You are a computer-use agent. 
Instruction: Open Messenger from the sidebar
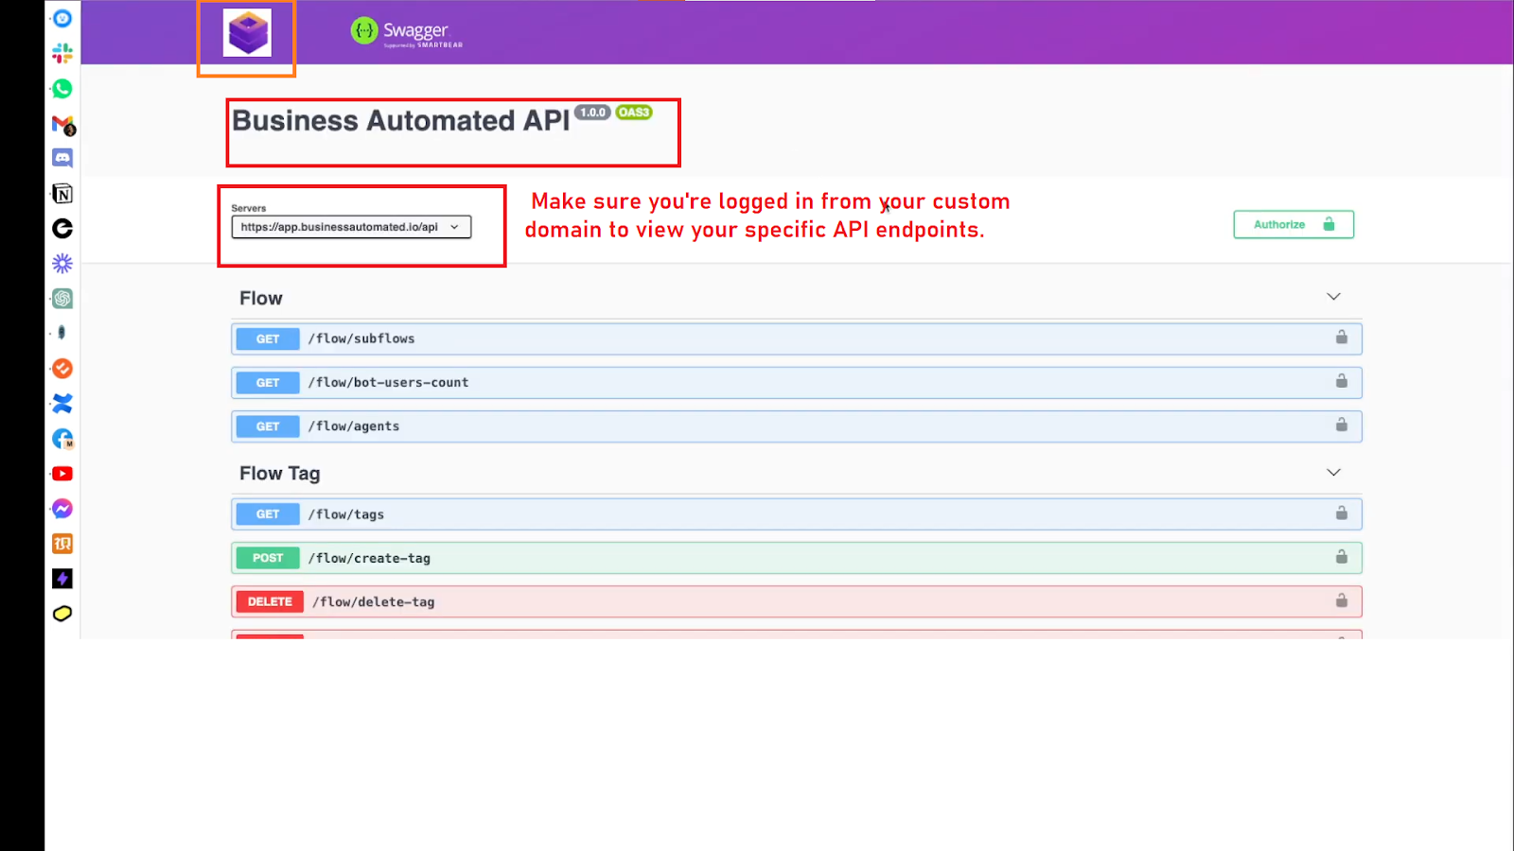[62, 509]
